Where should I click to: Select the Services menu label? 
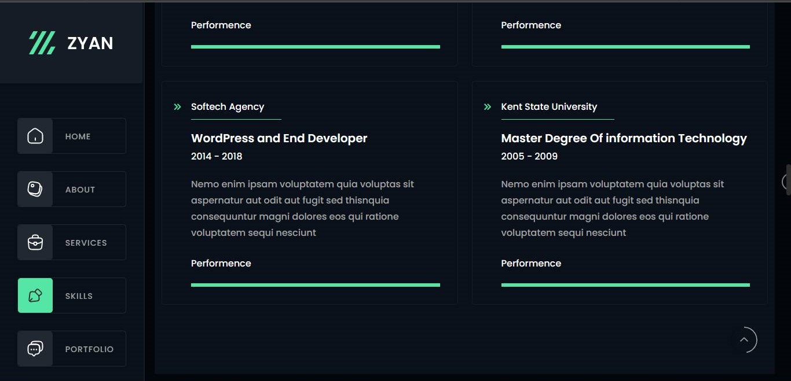point(86,243)
